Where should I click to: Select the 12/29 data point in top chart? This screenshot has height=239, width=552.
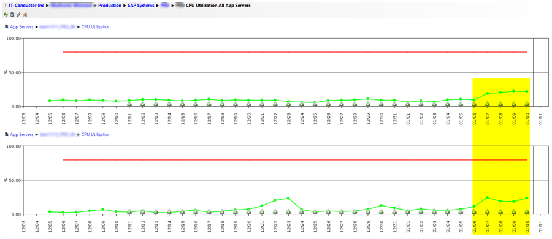(x=368, y=99)
